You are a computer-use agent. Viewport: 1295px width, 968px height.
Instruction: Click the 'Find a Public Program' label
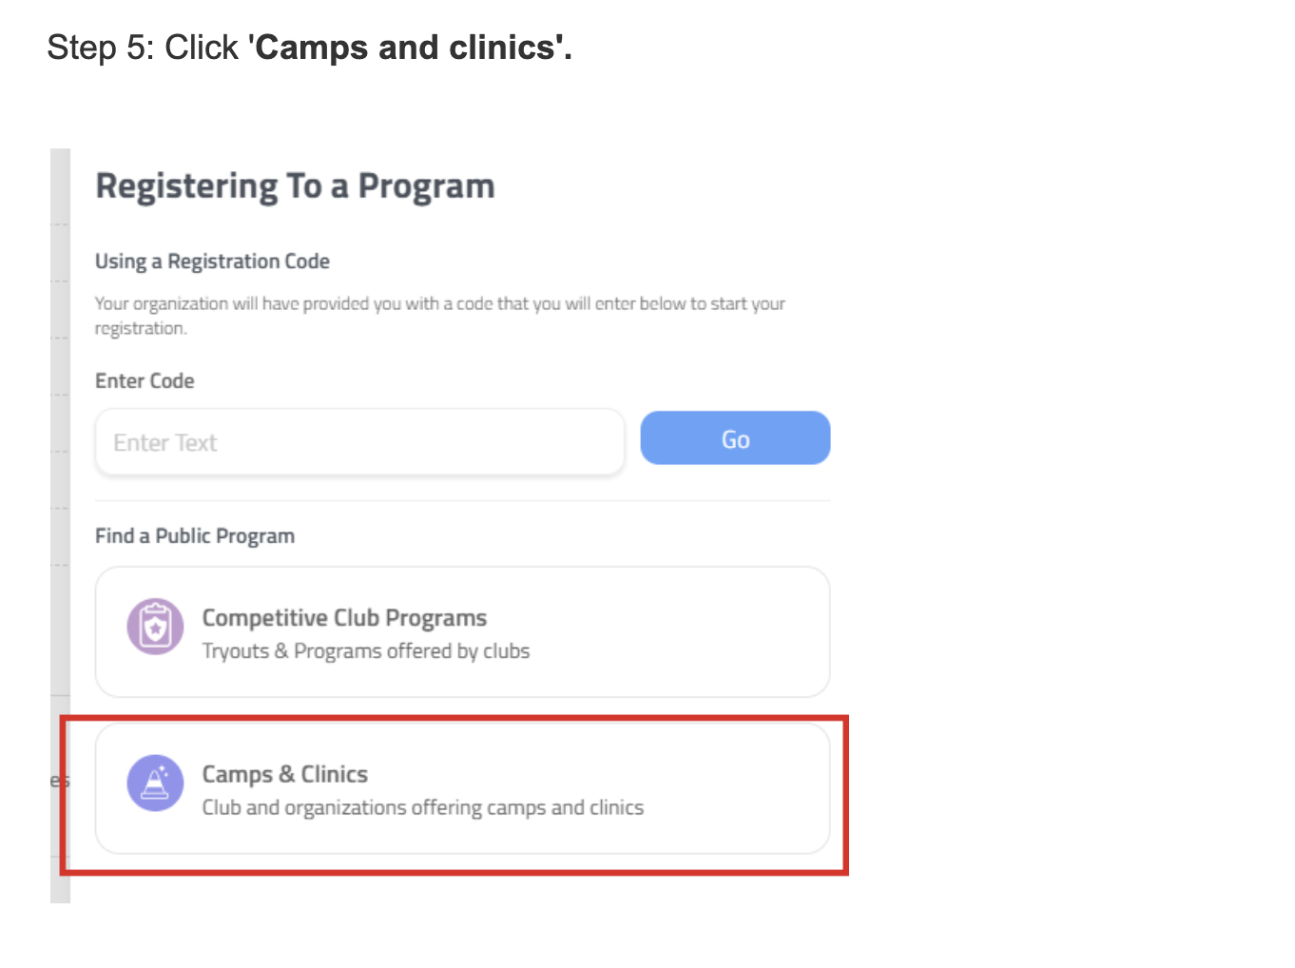[195, 536]
